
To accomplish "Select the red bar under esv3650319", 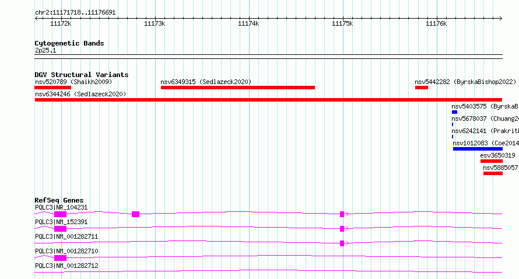I will click(492, 161).
